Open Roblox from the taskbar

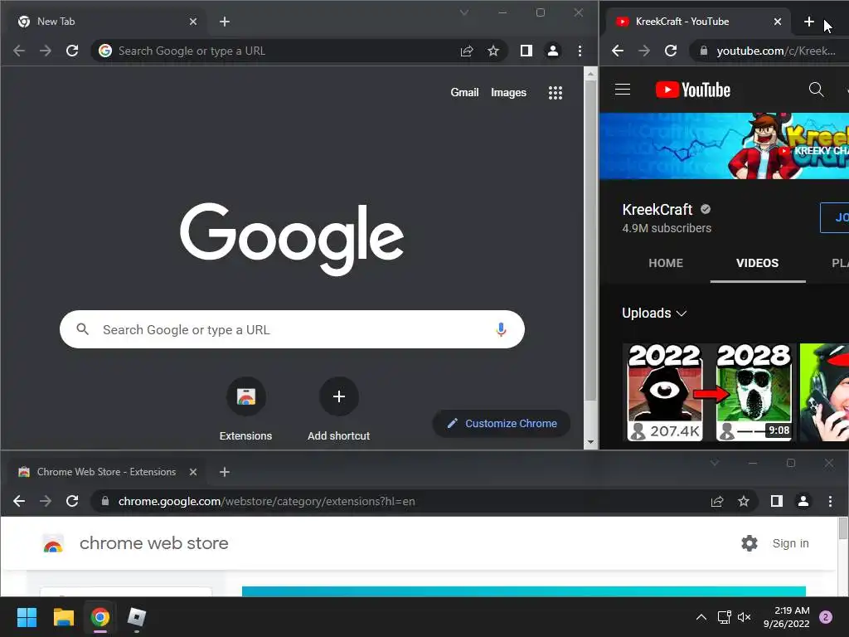[x=137, y=617]
